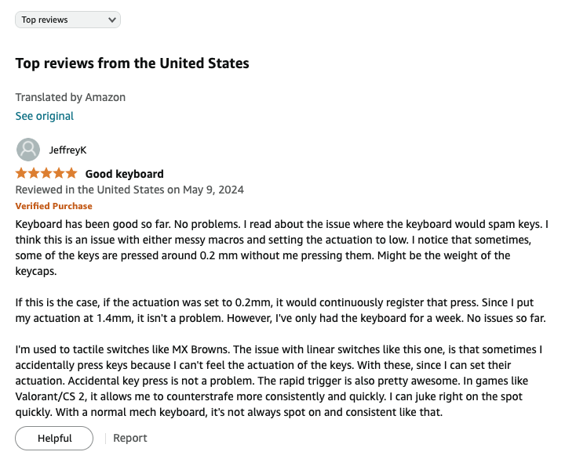Click the "Top reviews from the United States" heading
The width and height of the screenshot is (576, 459).
pos(132,63)
